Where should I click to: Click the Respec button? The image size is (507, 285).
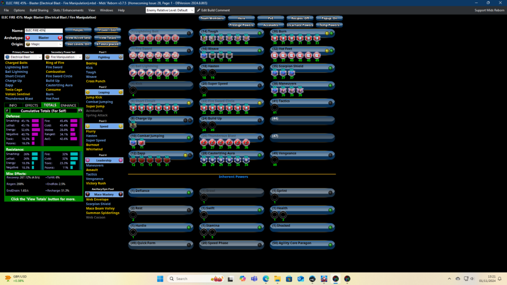(x=78, y=30)
